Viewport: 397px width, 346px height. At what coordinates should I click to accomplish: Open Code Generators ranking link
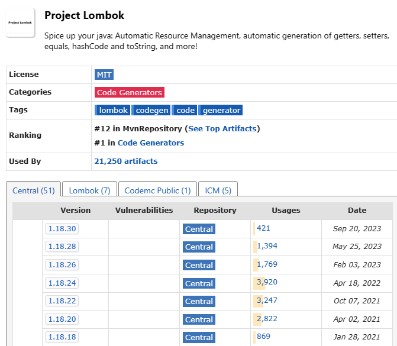tap(151, 143)
